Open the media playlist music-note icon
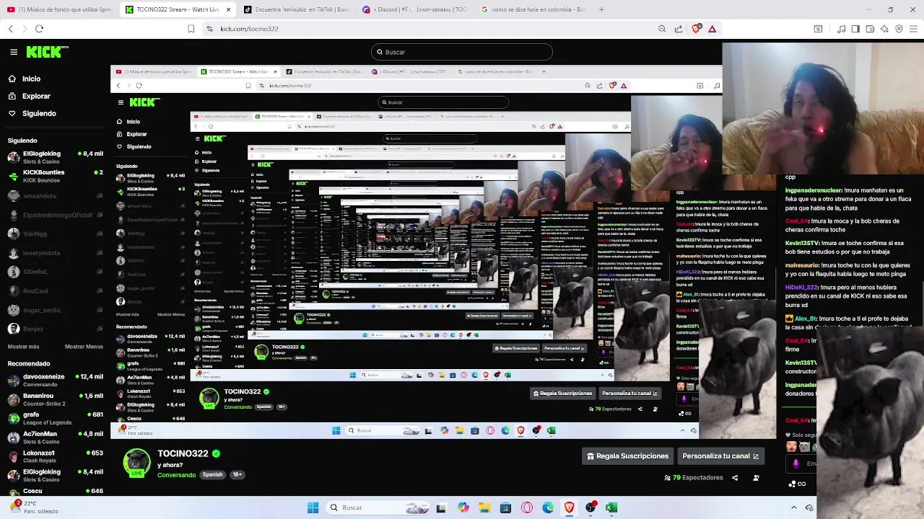 tap(841, 29)
